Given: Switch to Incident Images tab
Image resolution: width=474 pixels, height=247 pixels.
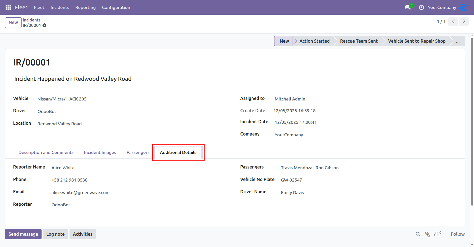Looking at the screenshot, I should 100,152.
